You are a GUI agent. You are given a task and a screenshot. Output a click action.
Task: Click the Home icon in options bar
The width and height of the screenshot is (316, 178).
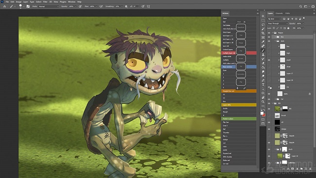(4, 6)
